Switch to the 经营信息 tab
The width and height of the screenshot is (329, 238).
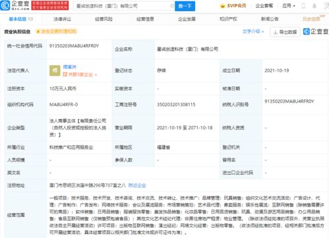tap(145, 19)
